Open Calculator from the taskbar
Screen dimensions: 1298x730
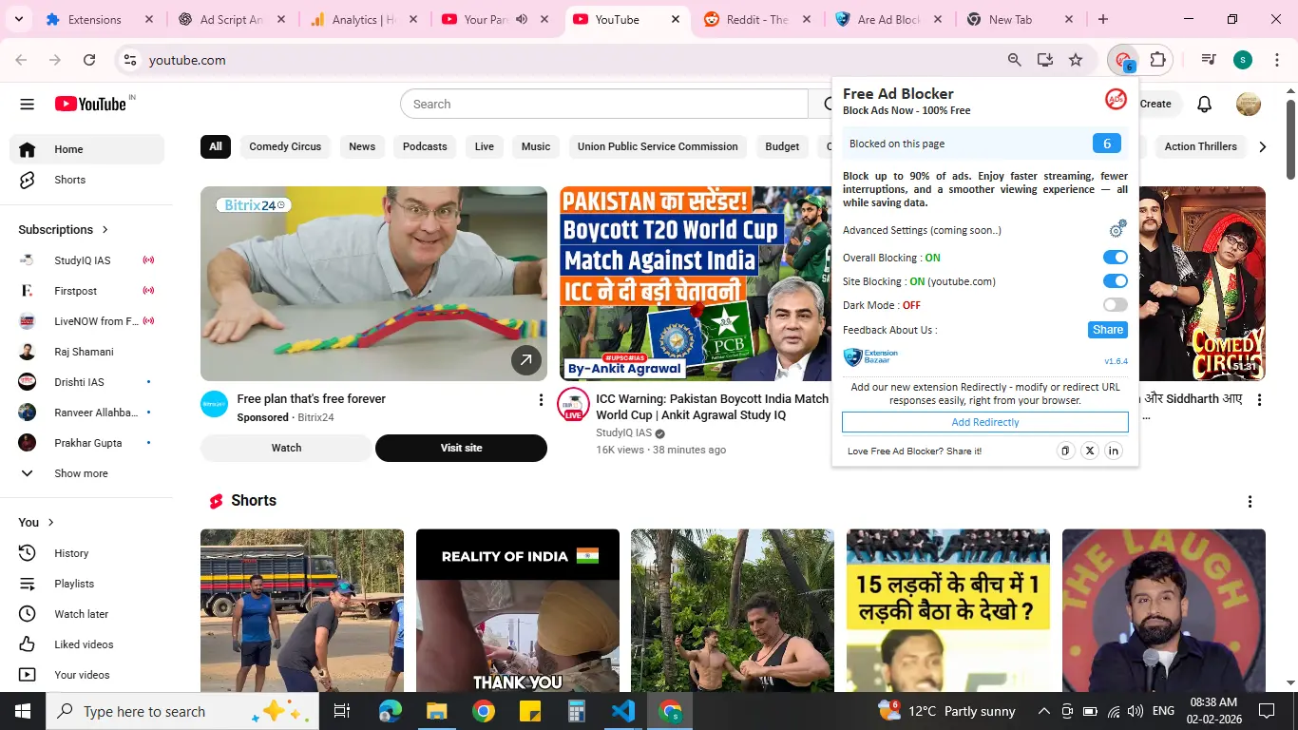click(577, 711)
